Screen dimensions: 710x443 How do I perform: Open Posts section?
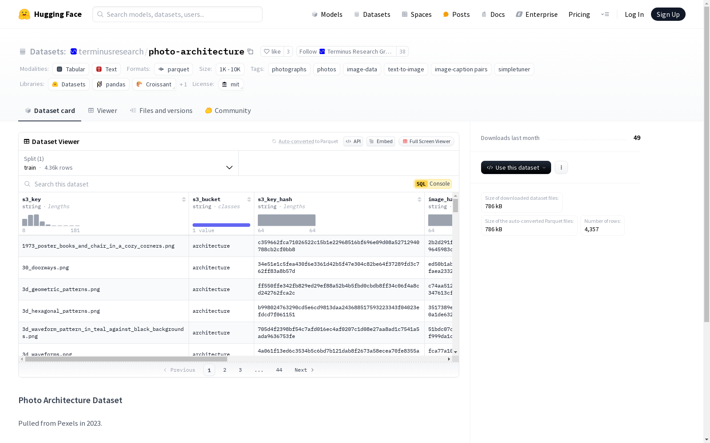456,14
